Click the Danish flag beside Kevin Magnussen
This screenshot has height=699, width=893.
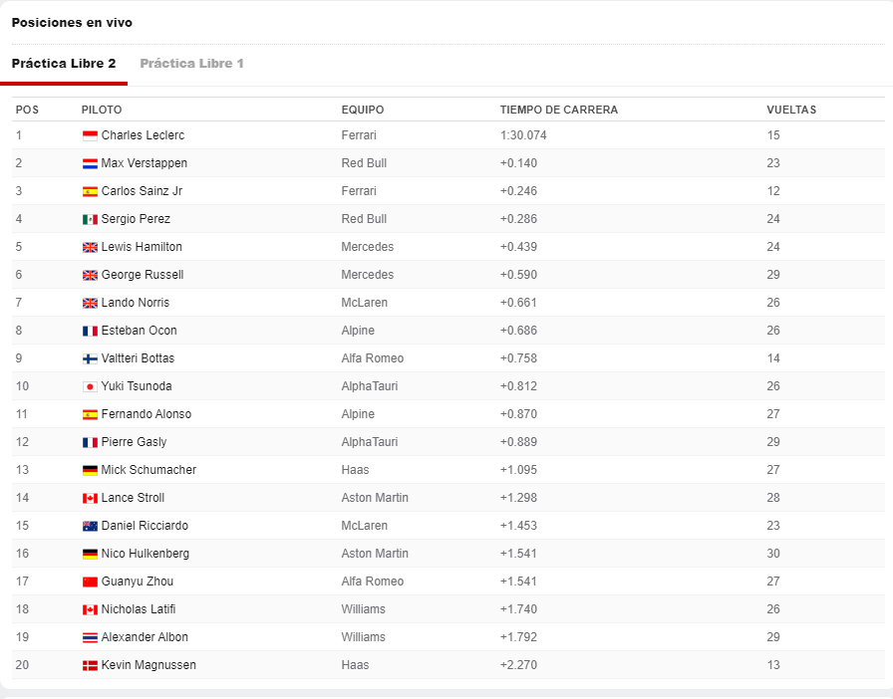coord(90,665)
